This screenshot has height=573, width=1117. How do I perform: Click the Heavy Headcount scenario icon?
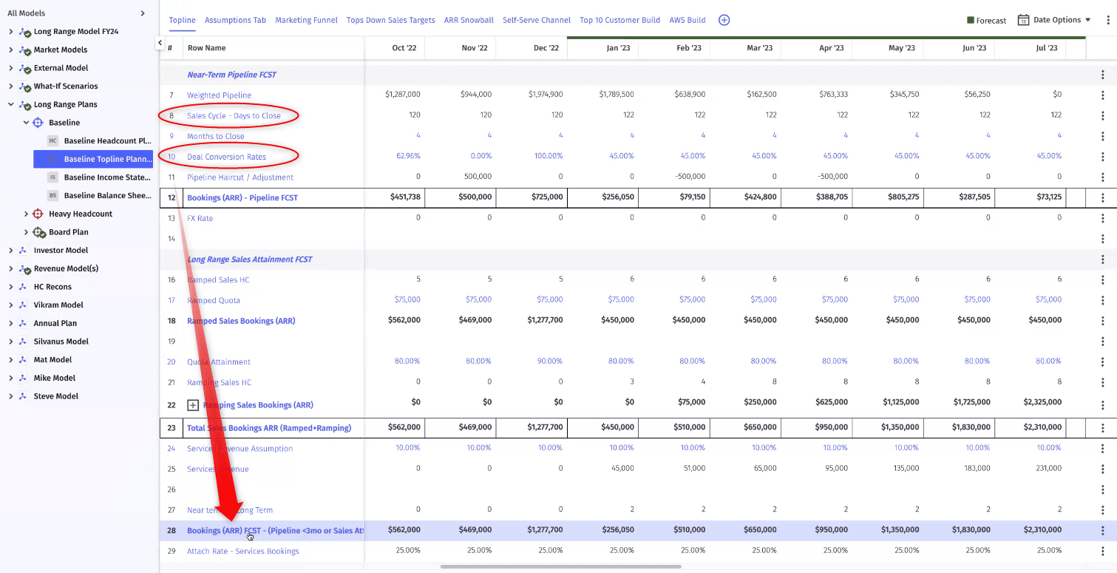(38, 214)
